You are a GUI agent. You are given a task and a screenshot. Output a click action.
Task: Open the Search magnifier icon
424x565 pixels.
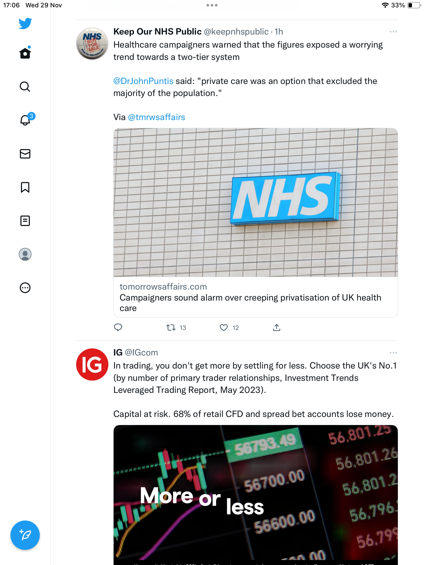[25, 87]
